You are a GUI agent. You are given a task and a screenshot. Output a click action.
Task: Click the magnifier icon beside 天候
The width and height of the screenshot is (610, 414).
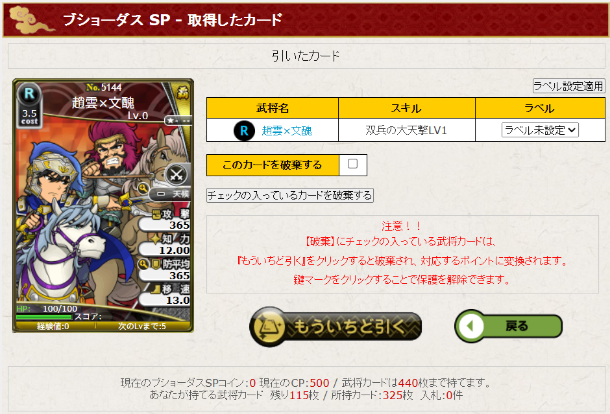(x=143, y=189)
